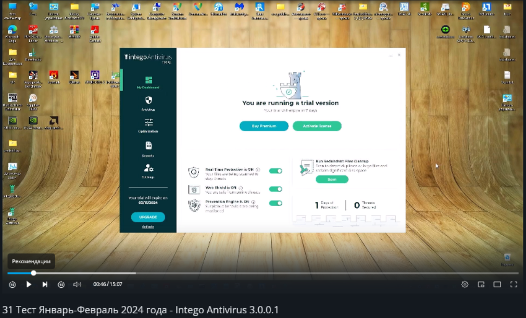Image resolution: width=526 pixels, height=318 pixels.
Task: Click the Buy Premium button
Action: pyautogui.click(x=264, y=126)
